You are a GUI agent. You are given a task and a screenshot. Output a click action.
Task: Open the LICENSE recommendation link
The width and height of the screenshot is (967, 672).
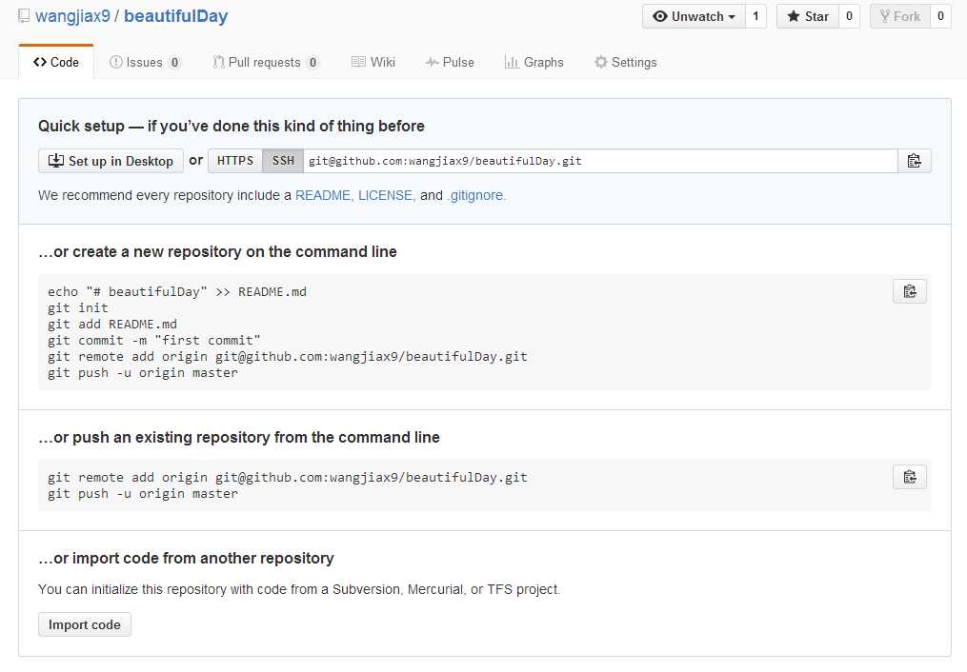click(387, 195)
